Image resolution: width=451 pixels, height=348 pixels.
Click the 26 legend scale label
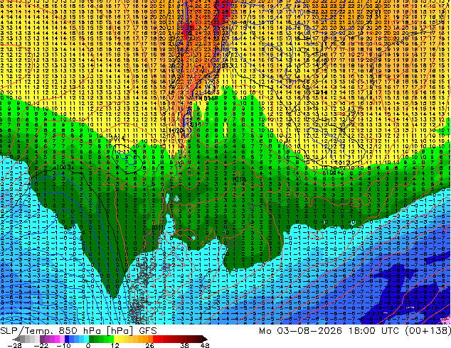tap(149, 345)
